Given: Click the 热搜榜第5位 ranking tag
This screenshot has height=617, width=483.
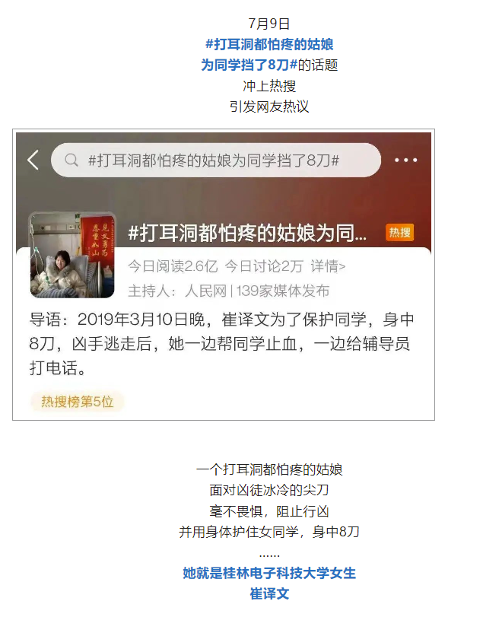Looking at the screenshot, I should [x=77, y=402].
